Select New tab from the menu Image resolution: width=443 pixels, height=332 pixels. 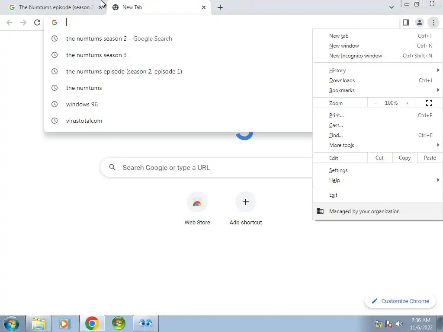[377, 36]
